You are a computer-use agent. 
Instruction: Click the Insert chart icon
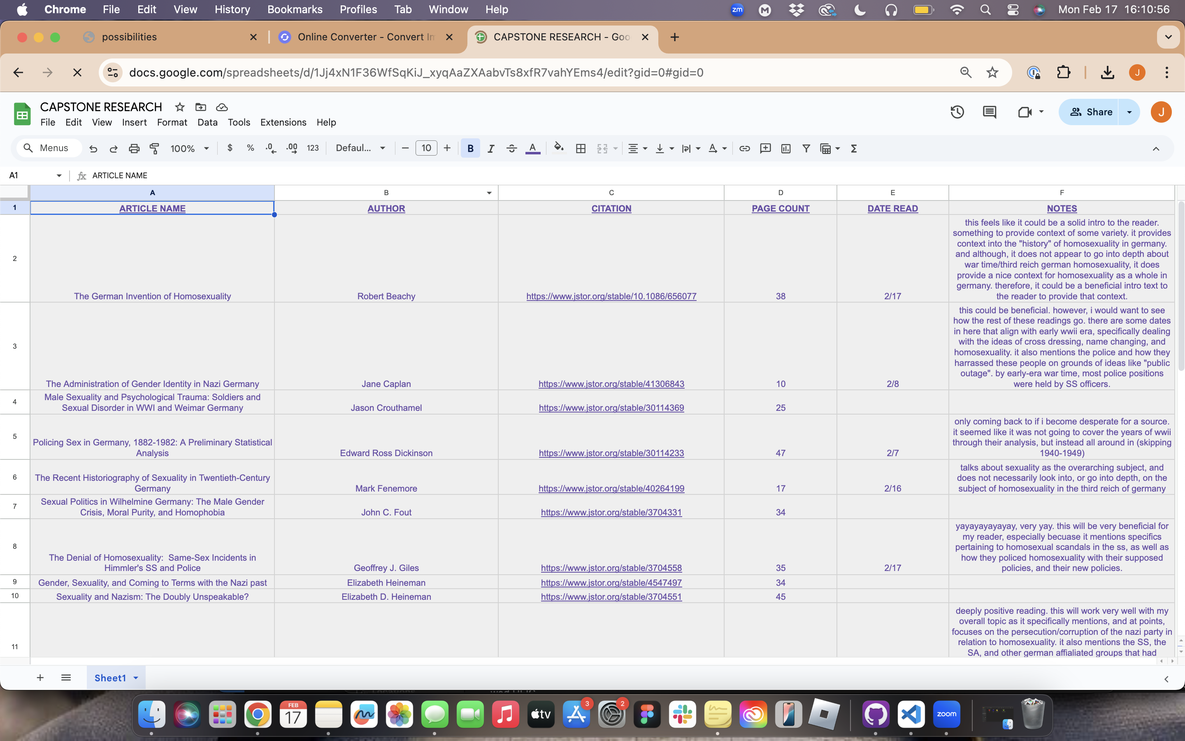[786, 149]
